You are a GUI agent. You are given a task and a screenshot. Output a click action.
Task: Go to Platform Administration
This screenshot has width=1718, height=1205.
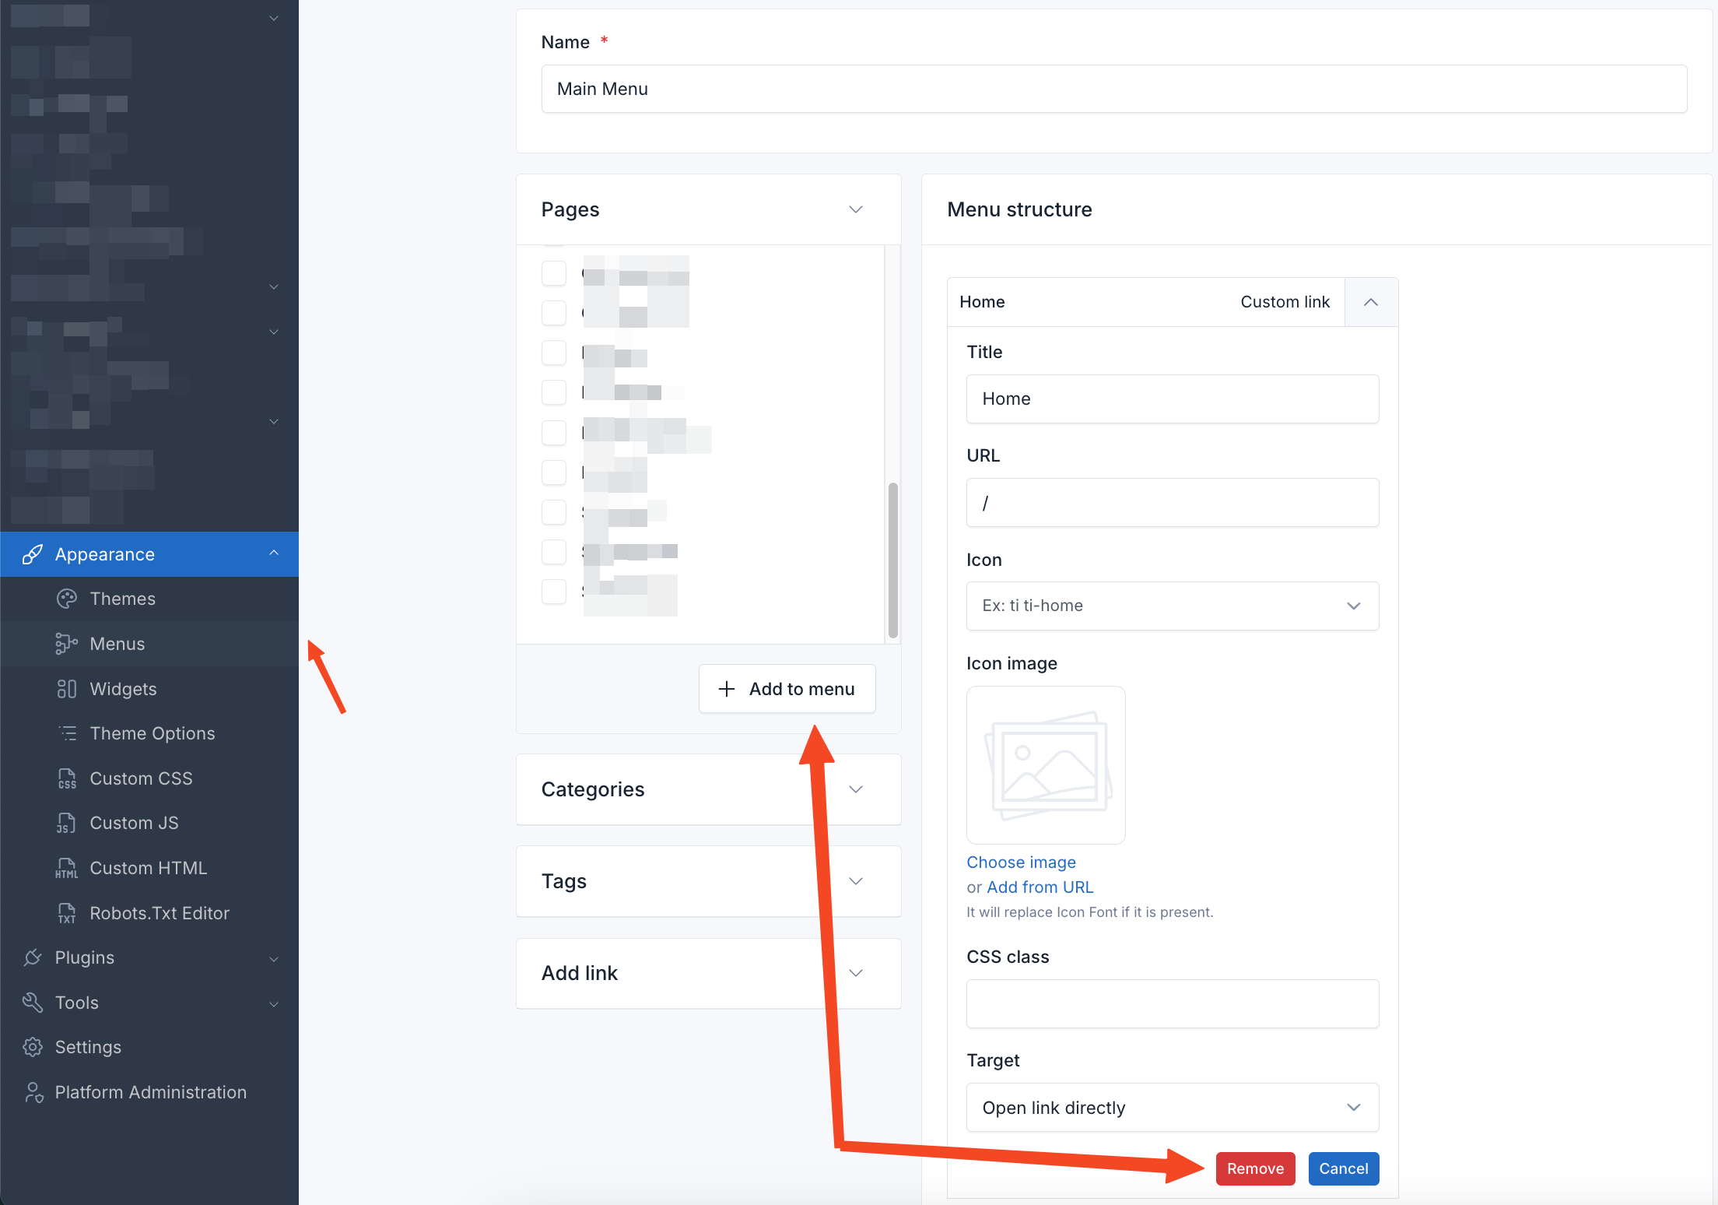click(x=149, y=1092)
